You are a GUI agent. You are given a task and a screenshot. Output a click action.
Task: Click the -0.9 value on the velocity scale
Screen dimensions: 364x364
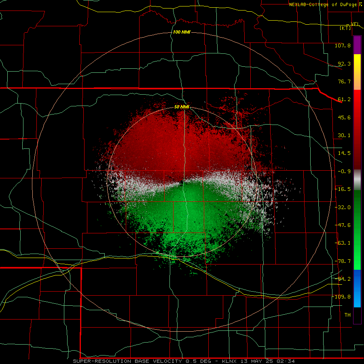click(344, 171)
